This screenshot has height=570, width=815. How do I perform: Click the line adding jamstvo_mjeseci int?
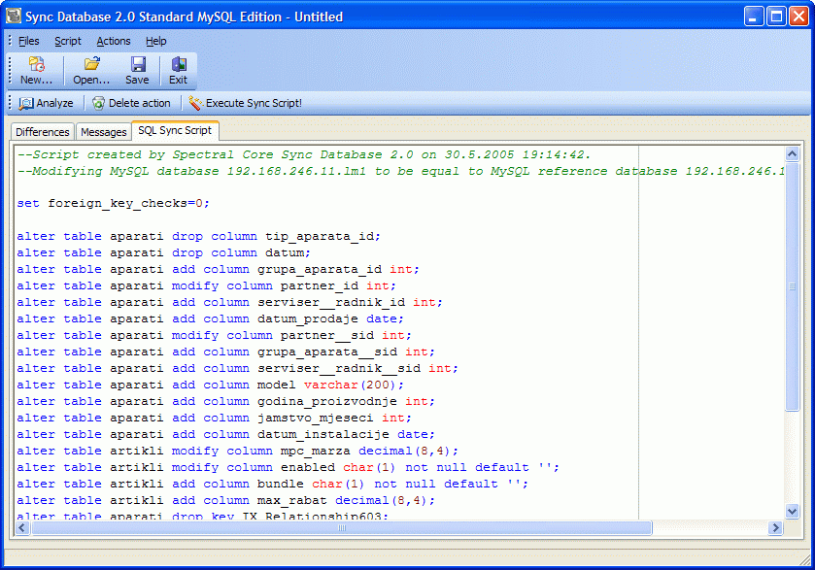tap(214, 419)
